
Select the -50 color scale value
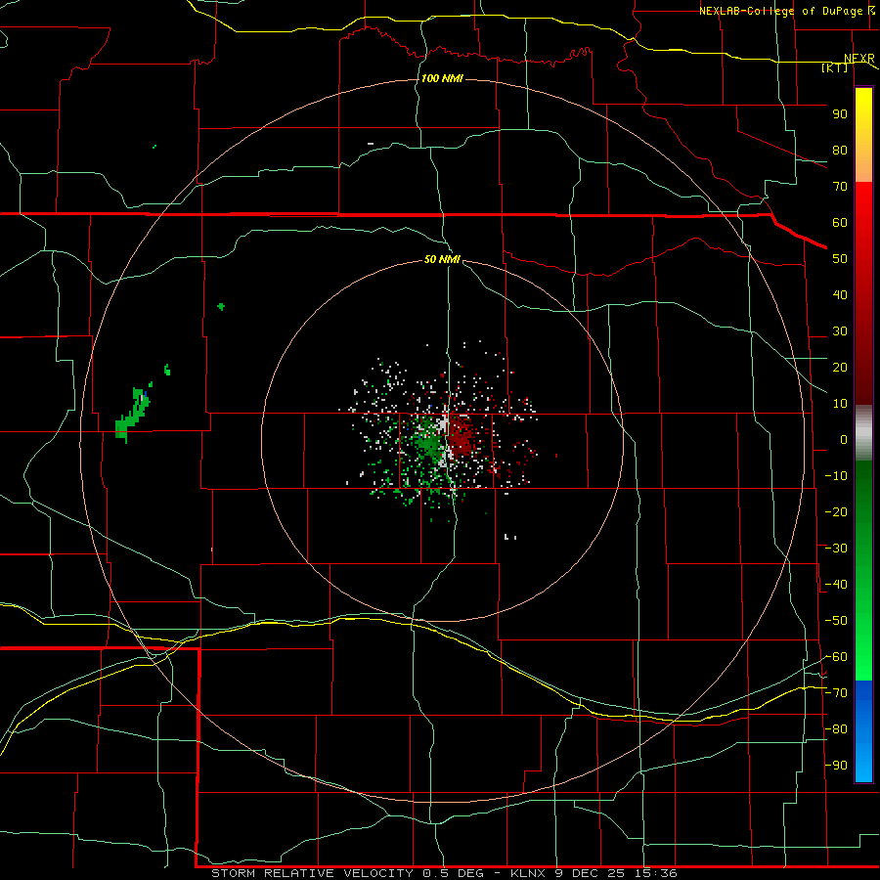click(x=836, y=620)
